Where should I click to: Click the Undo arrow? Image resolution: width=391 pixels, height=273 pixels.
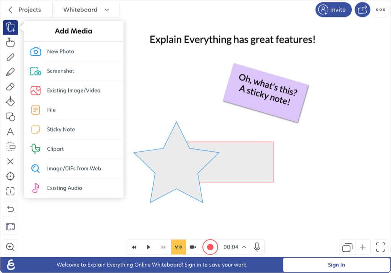10,209
